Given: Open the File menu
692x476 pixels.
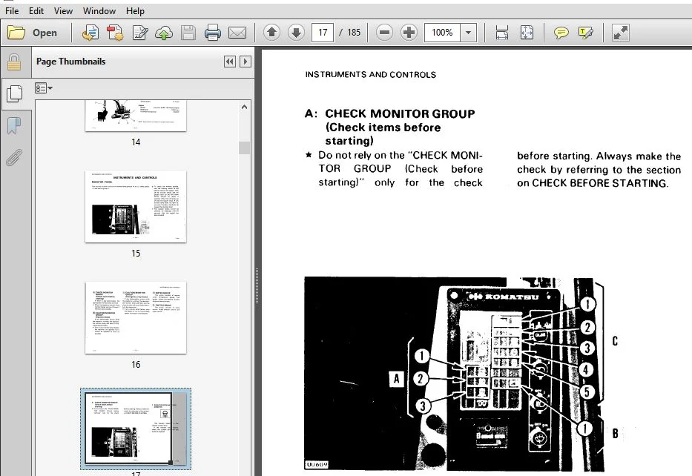Looking at the screenshot, I should (x=12, y=11).
